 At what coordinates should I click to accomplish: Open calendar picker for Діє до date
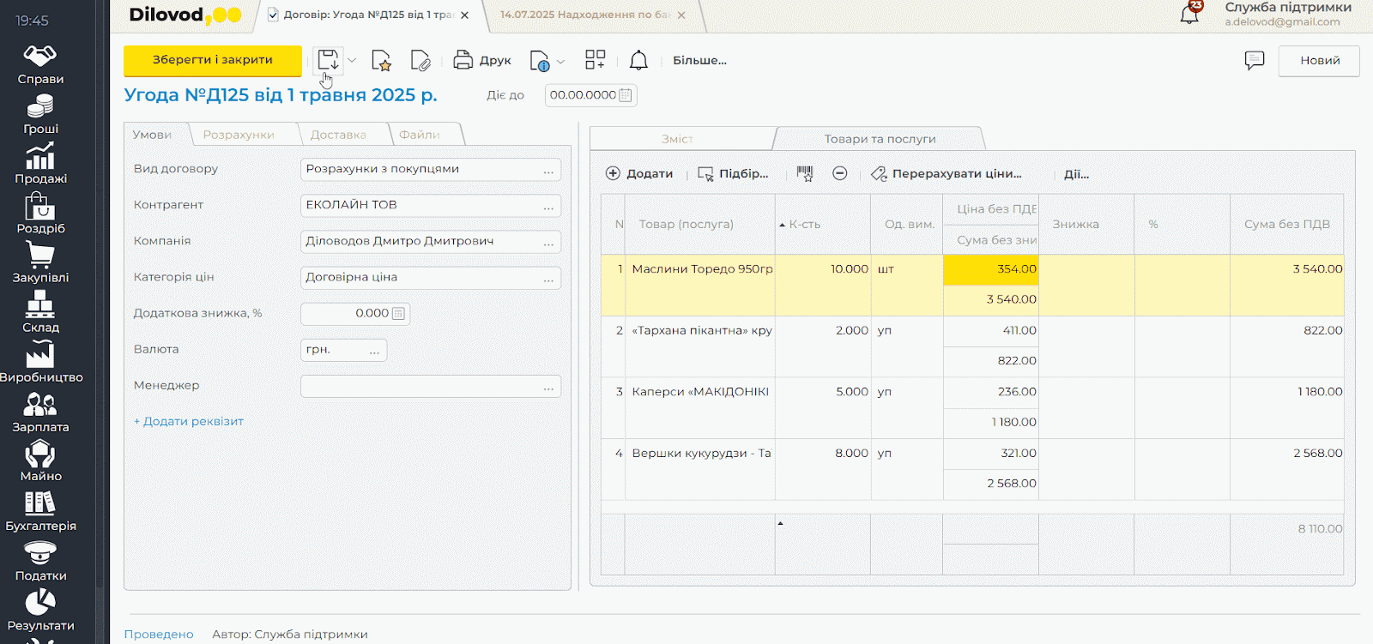(626, 95)
